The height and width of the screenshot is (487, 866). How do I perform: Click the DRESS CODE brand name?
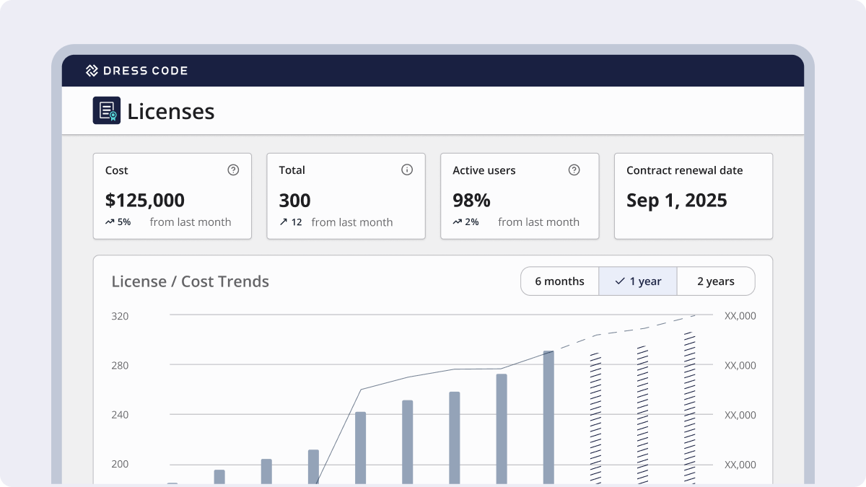tap(144, 71)
